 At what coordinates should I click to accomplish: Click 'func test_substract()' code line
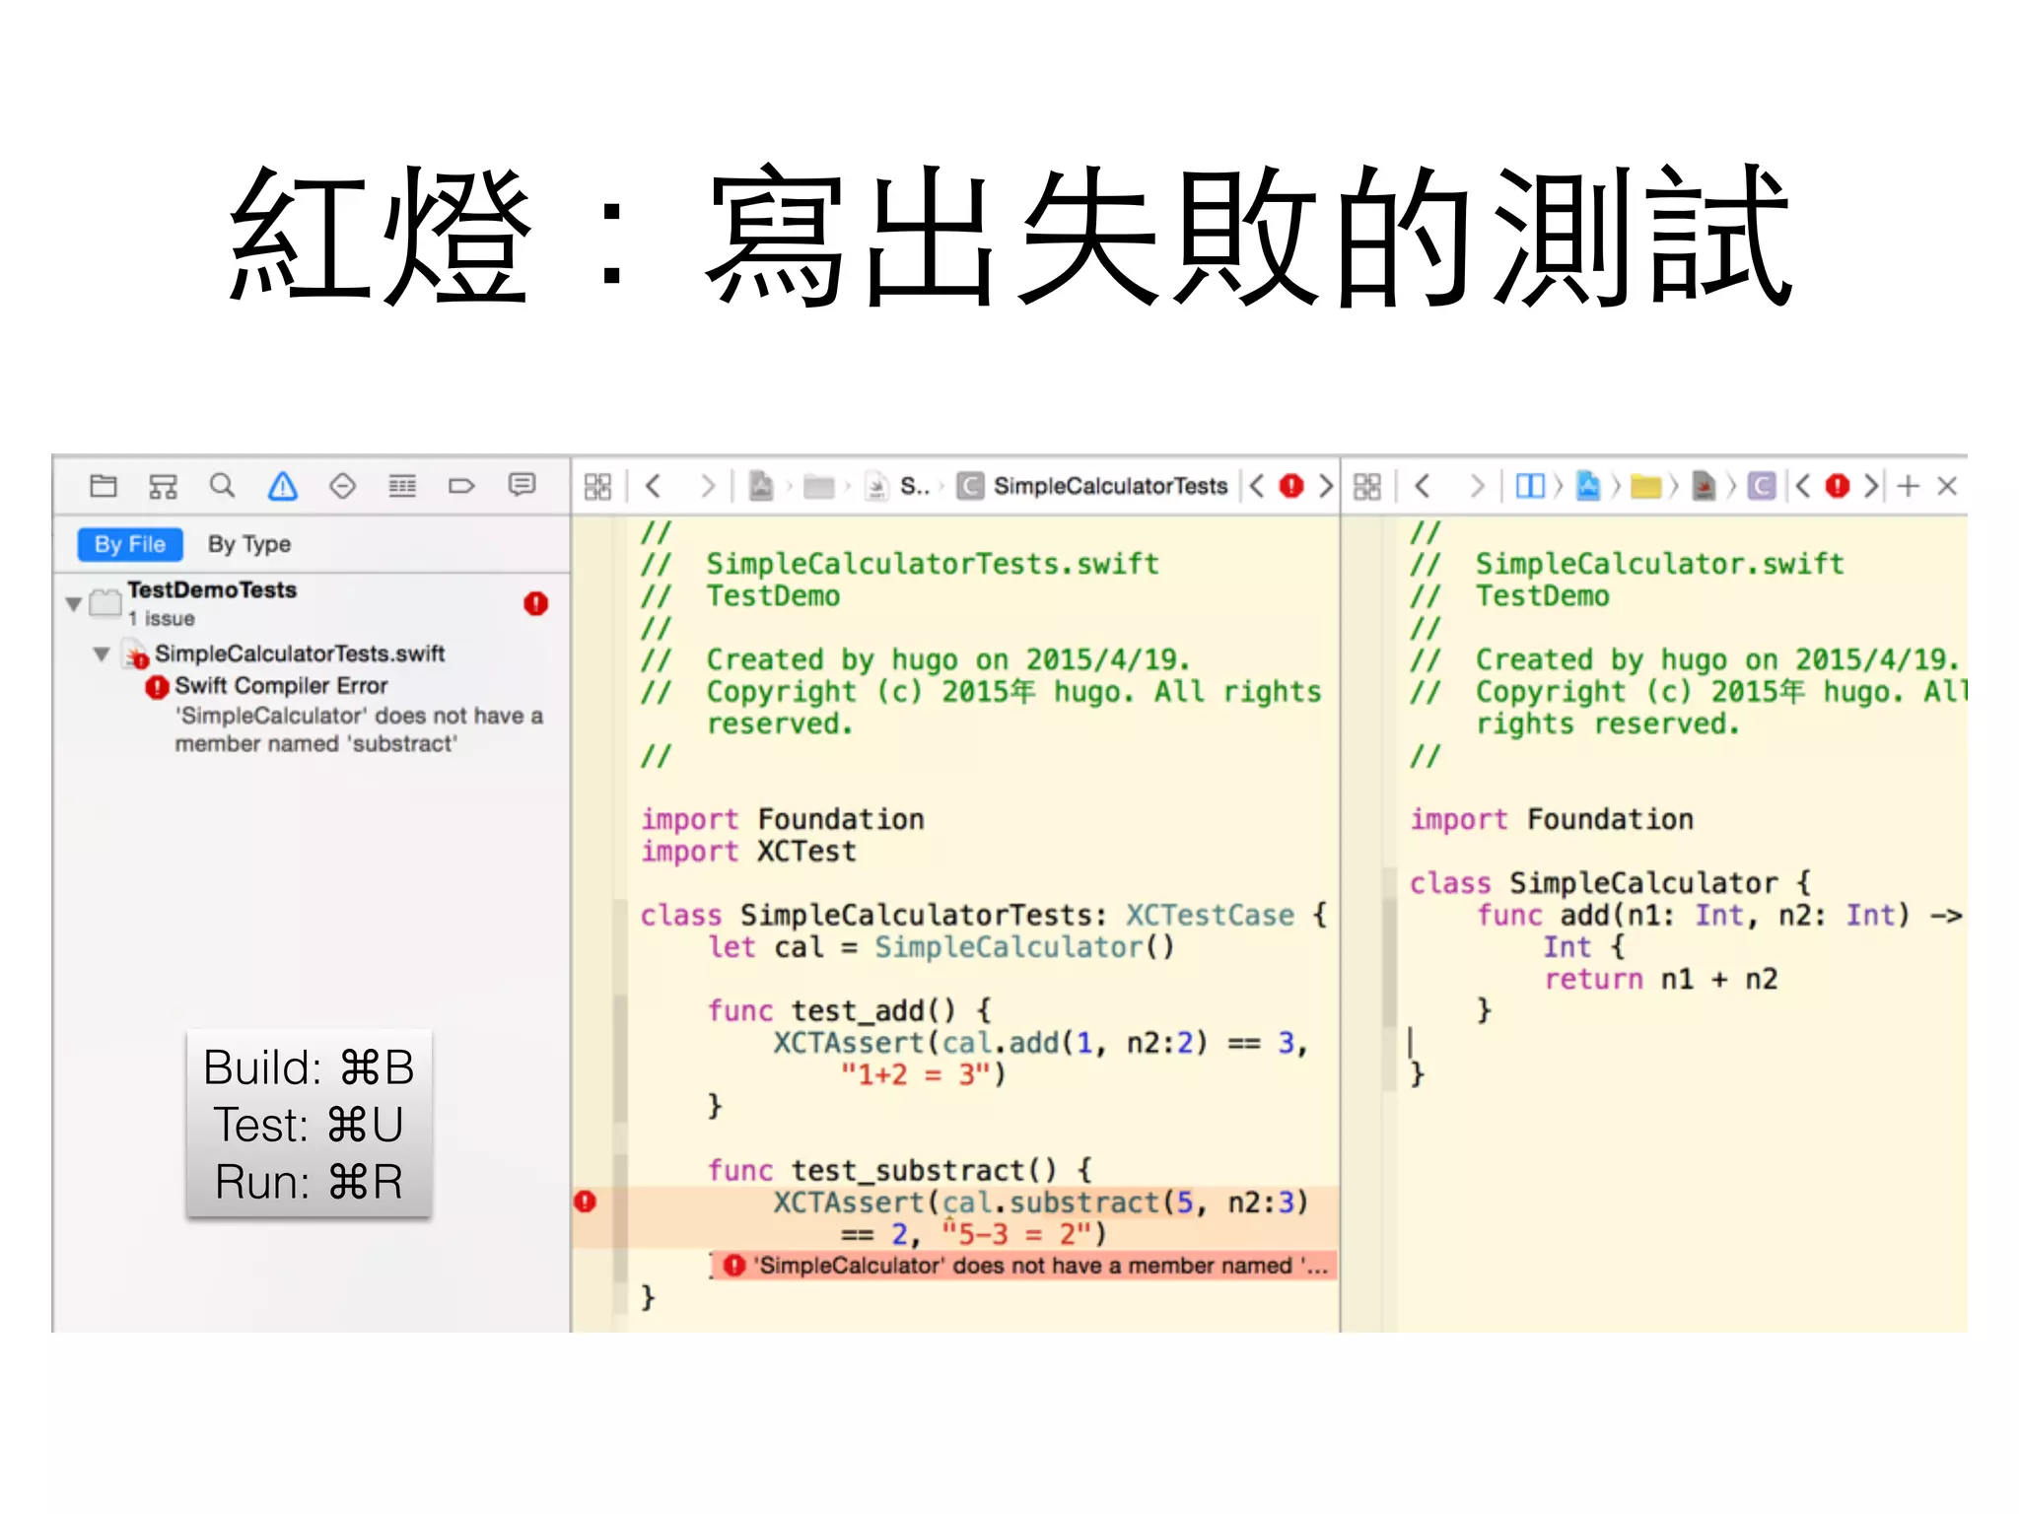click(899, 1170)
